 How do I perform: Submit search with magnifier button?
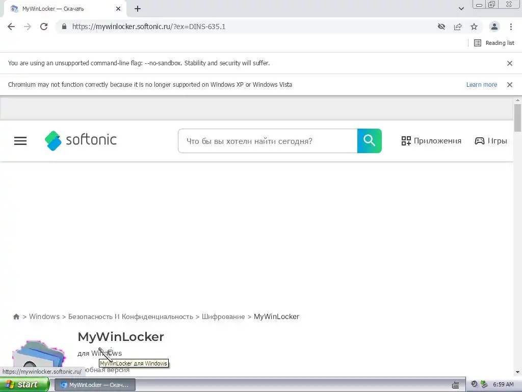pos(369,141)
